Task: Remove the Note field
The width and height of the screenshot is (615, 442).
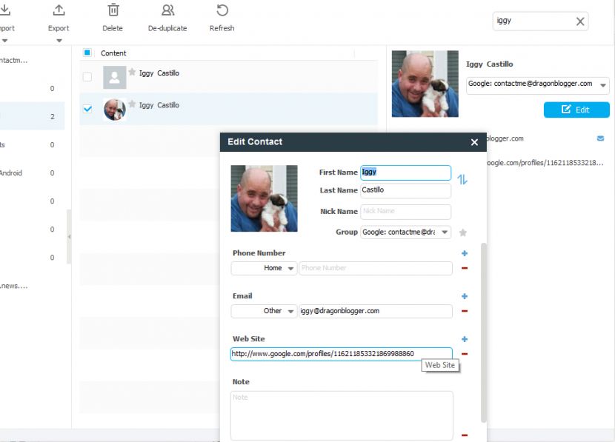Action: (465, 435)
